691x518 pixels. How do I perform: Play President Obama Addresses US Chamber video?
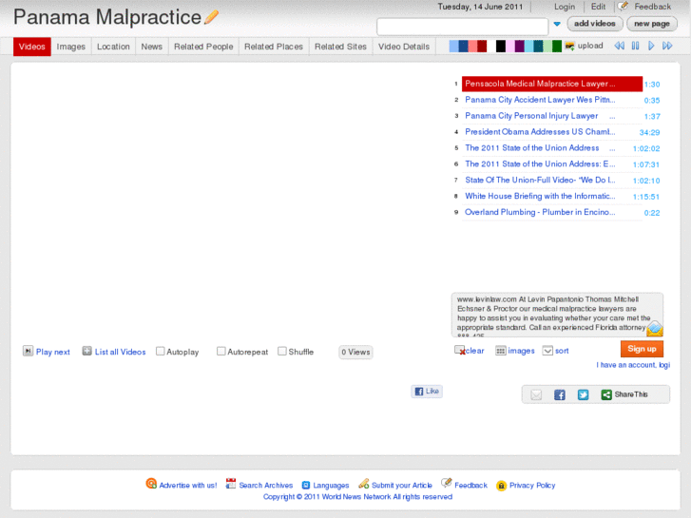pos(540,132)
